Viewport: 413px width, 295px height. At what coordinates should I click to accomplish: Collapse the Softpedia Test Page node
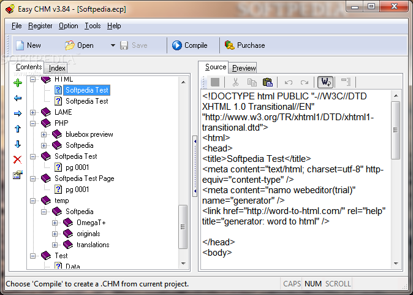tap(32, 178)
